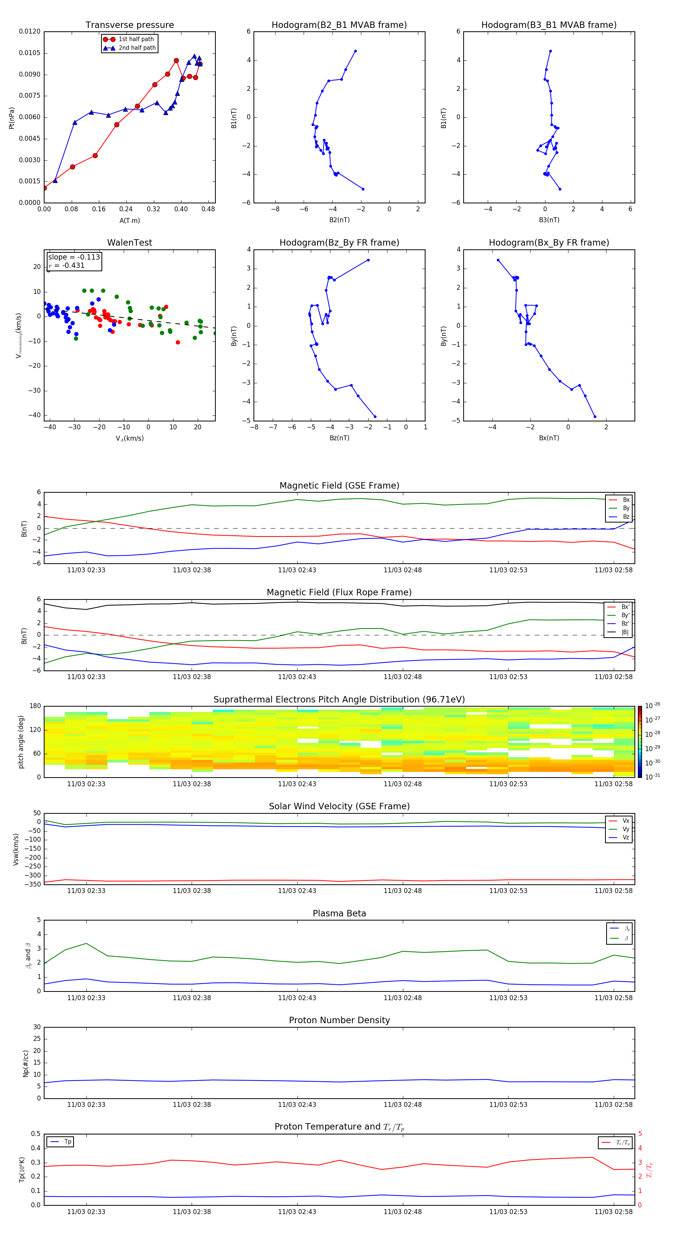679x1245 pixels.
Task: Click the "Bx(nT)" x-axis label
Action: (549, 438)
